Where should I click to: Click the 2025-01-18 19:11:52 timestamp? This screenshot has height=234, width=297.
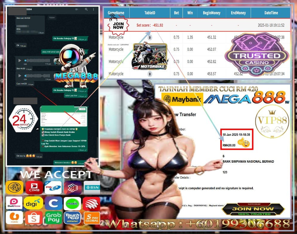click(x=271, y=25)
